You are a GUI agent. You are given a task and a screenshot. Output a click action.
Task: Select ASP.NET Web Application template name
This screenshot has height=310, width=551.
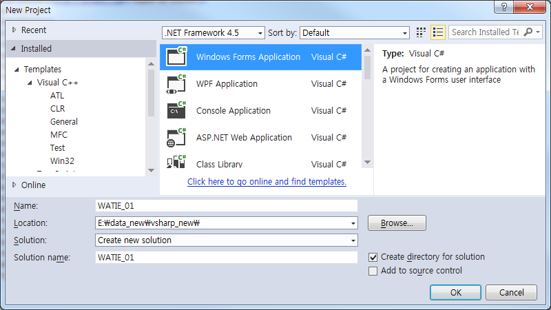(244, 138)
